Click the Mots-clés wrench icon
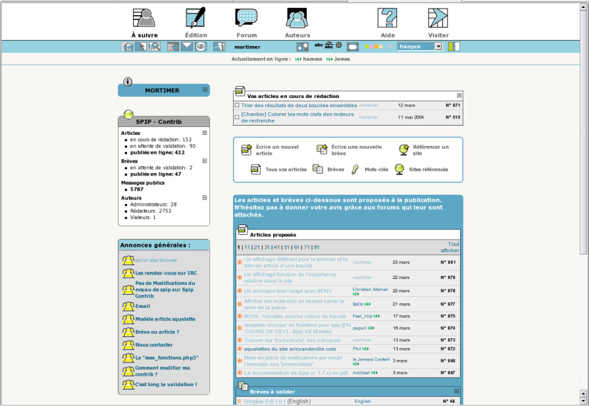Image resolution: width=589 pixels, height=406 pixels. tap(355, 169)
